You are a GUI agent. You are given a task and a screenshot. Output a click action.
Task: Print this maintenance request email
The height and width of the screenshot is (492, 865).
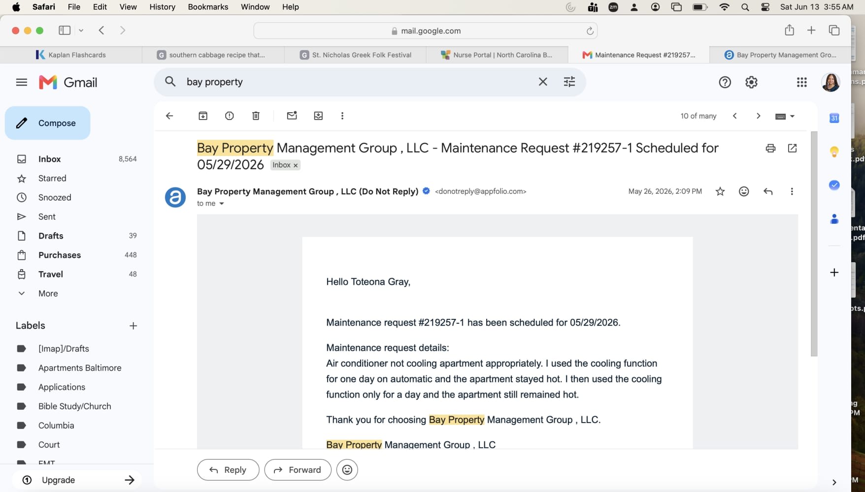pos(770,148)
